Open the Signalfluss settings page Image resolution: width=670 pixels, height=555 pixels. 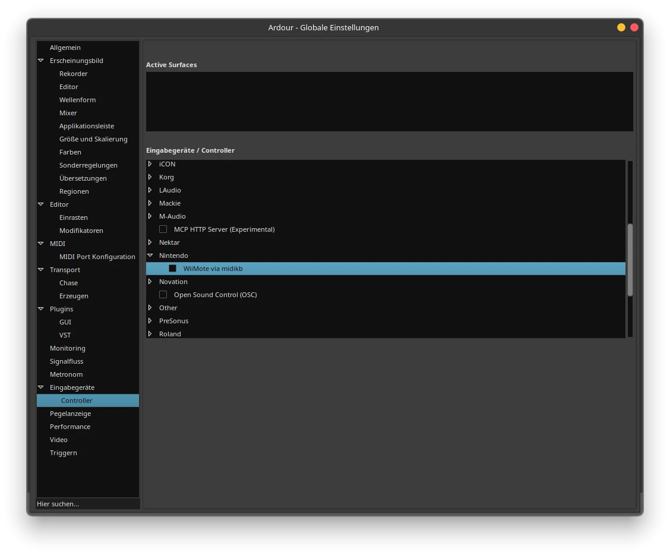[67, 361]
